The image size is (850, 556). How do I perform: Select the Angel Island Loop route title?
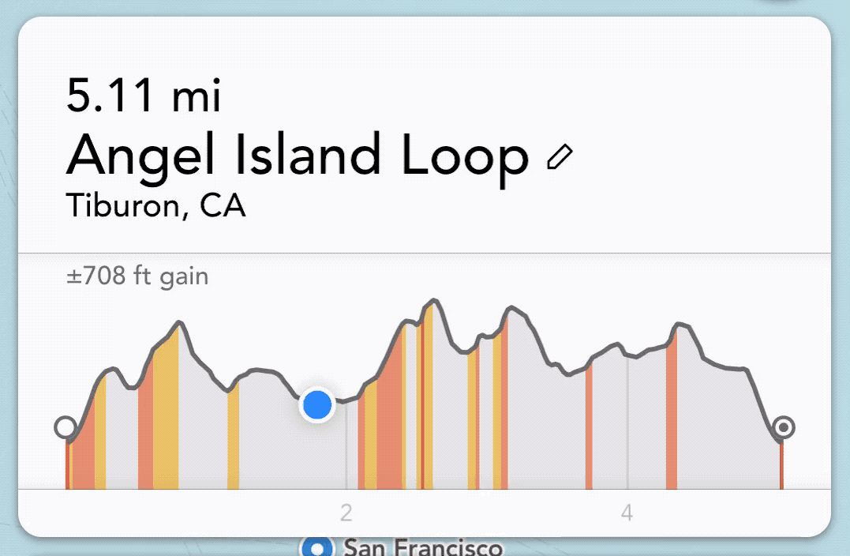[x=297, y=156]
